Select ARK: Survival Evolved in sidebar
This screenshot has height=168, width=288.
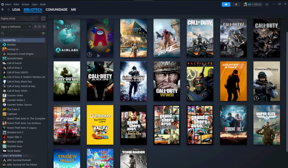[x=19, y=160]
